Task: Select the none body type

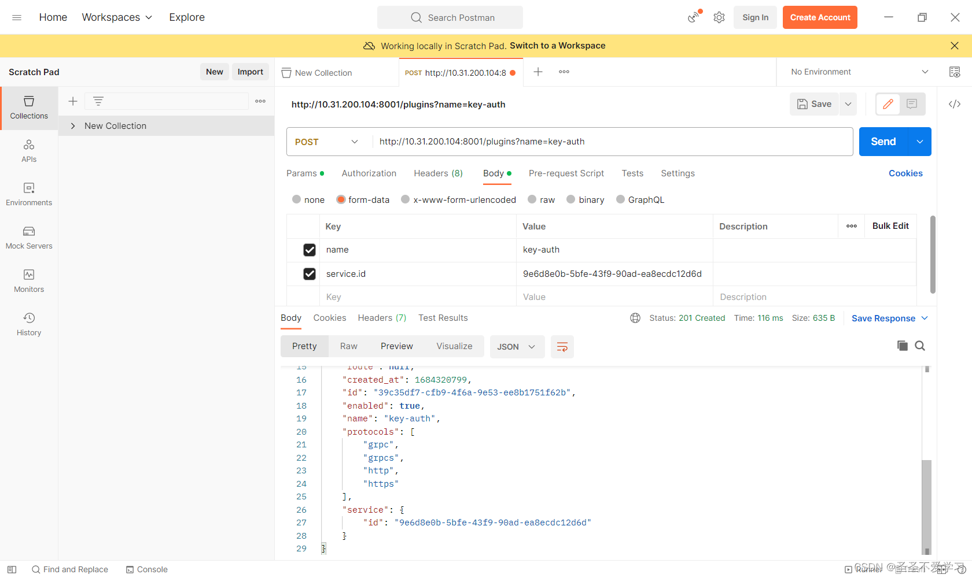Action: 297,199
